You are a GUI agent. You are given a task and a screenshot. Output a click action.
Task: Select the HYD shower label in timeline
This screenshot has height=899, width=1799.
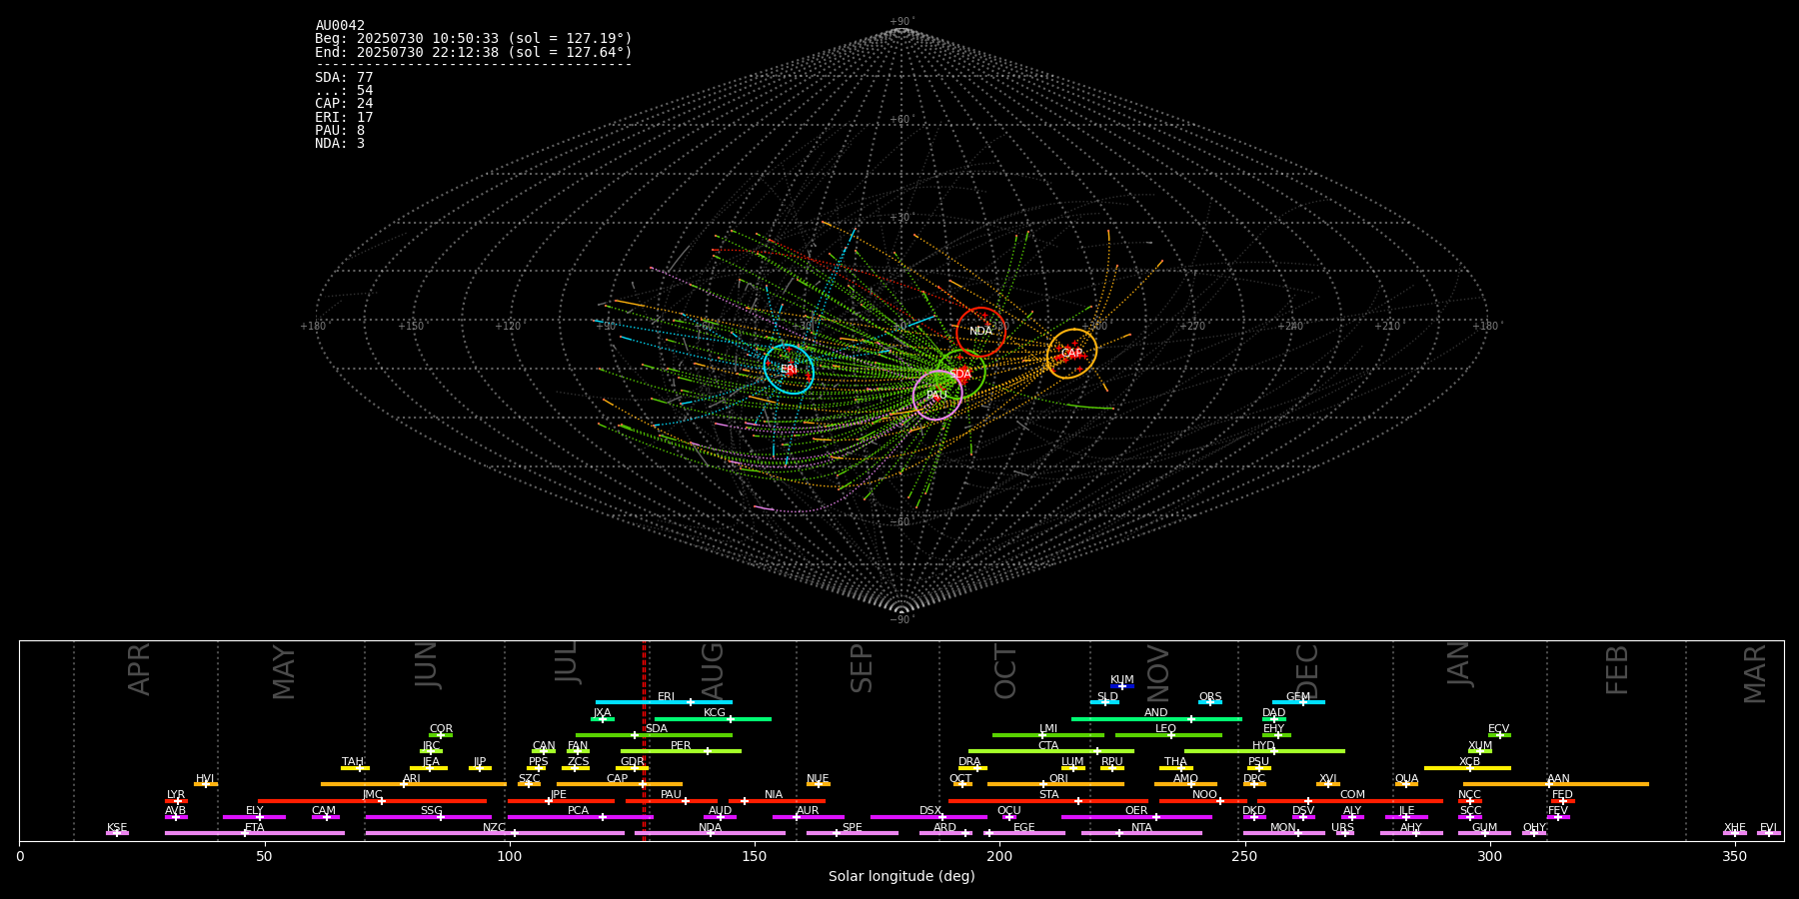click(x=1263, y=745)
